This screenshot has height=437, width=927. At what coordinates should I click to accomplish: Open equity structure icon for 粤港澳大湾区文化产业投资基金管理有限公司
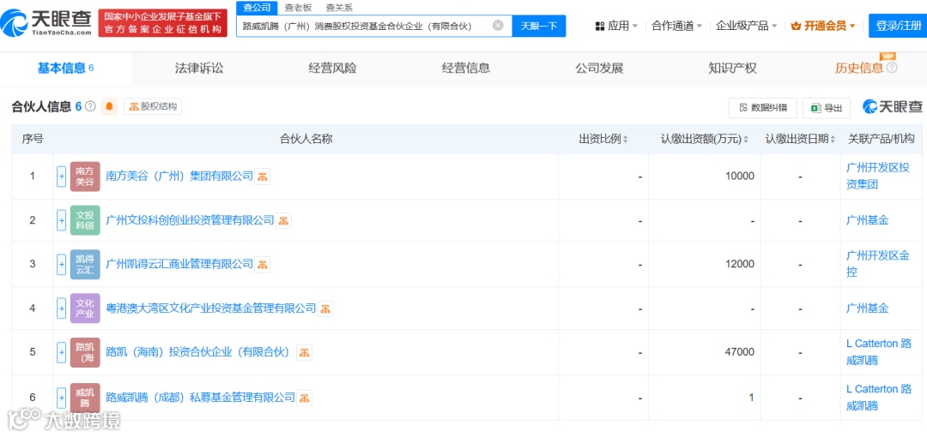click(x=326, y=308)
